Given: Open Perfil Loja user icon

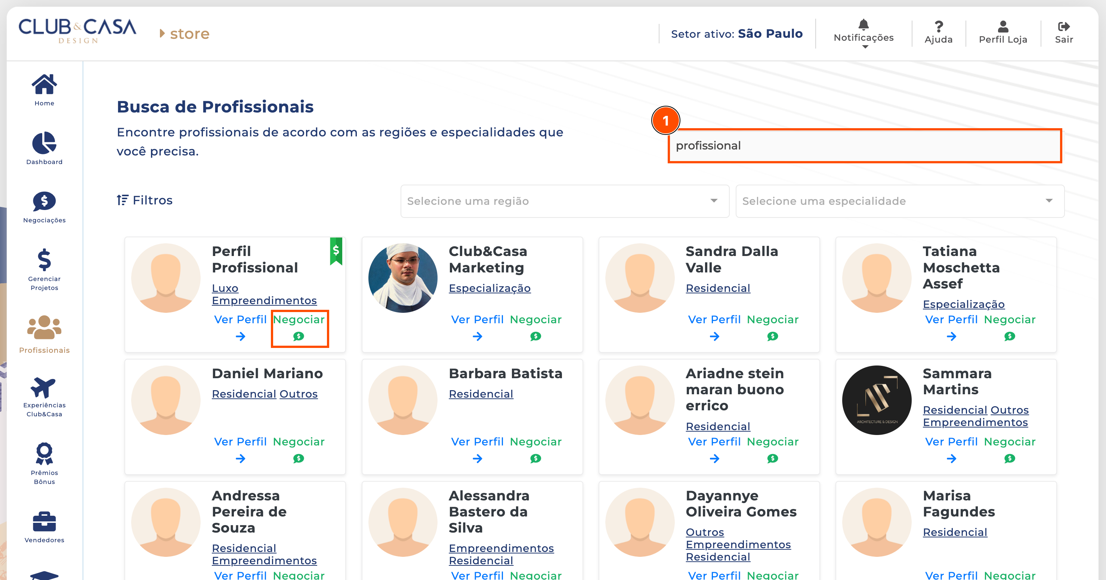Looking at the screenshot, I should point(1003,27).
